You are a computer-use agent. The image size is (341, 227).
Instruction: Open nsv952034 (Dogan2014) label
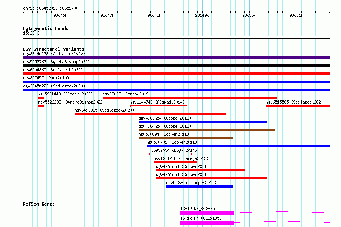pyautogui.click(x=173, y=150)
